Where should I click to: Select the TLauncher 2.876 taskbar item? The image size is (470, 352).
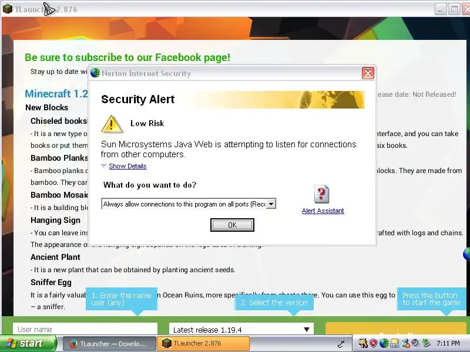203,343
